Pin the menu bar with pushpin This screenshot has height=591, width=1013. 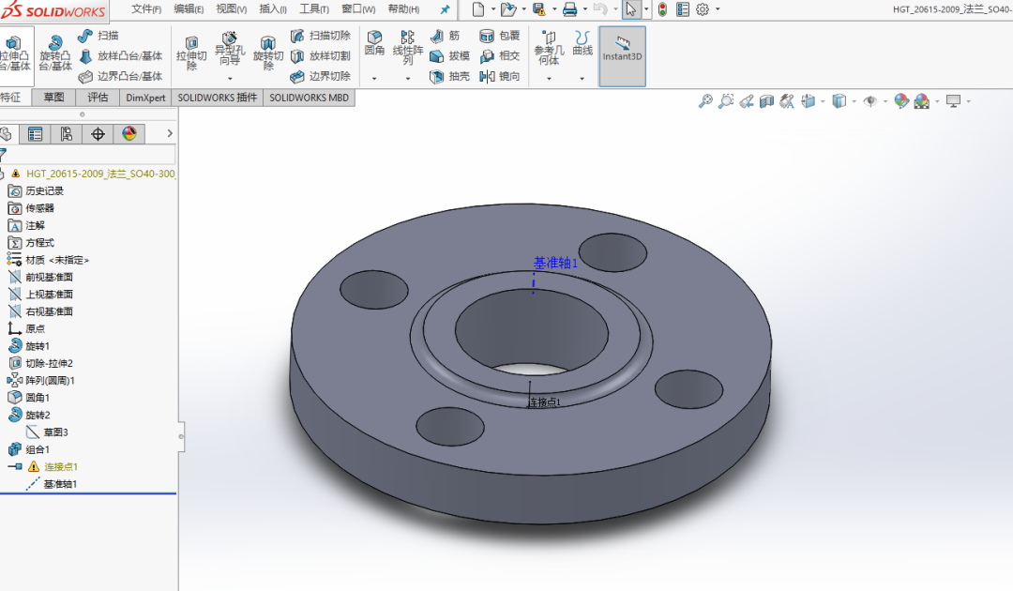coord(445,9)
